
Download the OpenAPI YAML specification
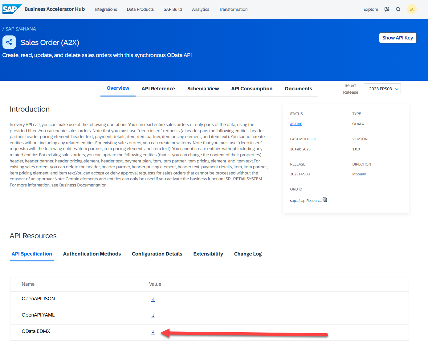click(x=153, y=316)
